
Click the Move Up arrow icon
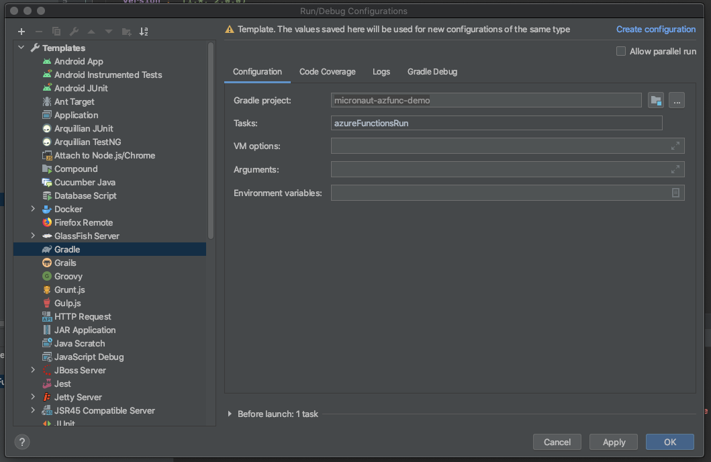click(91, 32)
